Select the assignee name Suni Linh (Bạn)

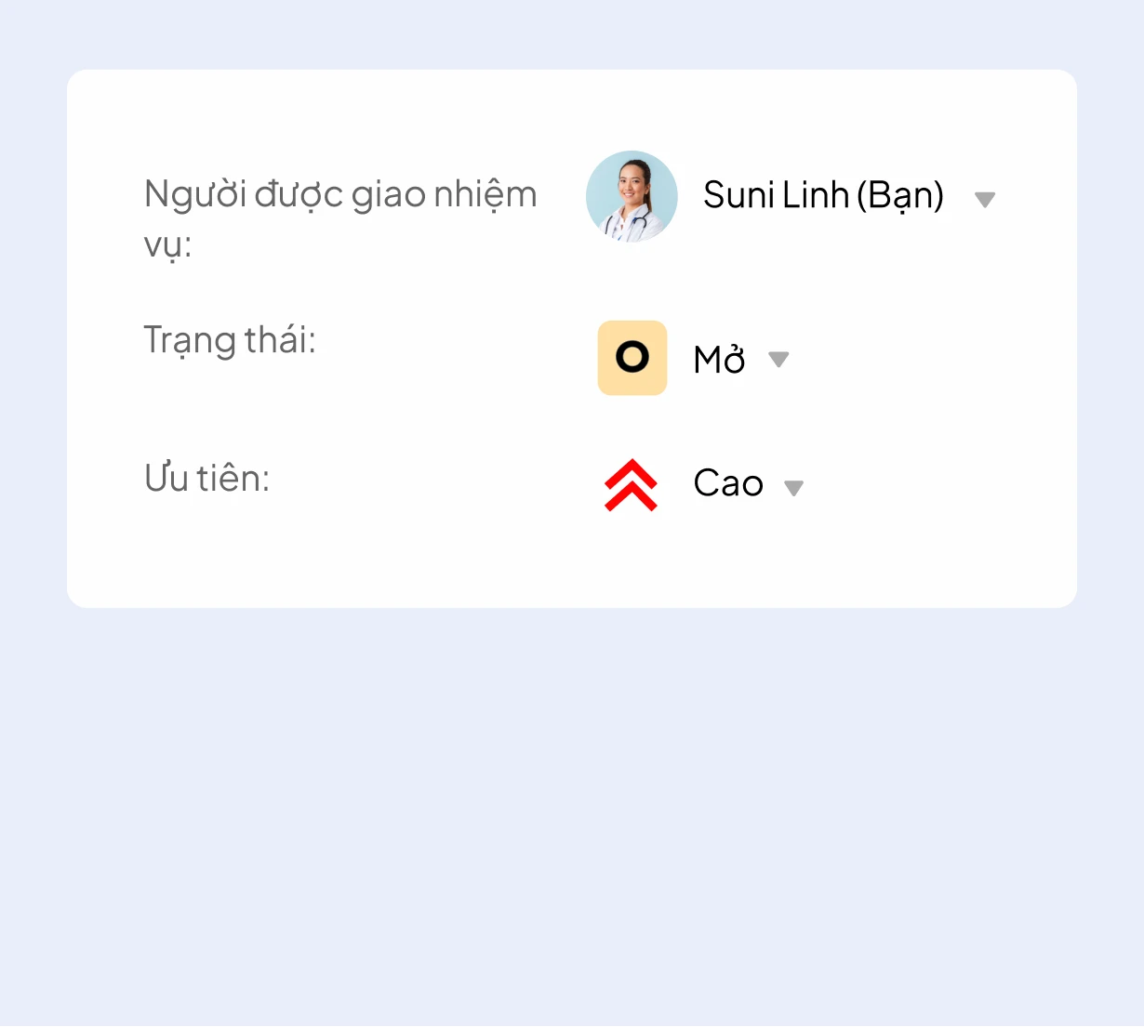click(x=823, y=195)
